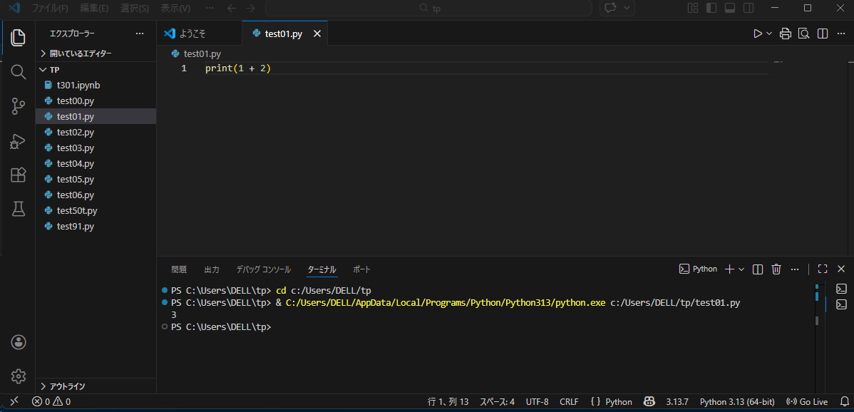The height and width of the screenshot is (412, 854).
Task: Open test03.py in the explorer
Action: tap(76, 148)
